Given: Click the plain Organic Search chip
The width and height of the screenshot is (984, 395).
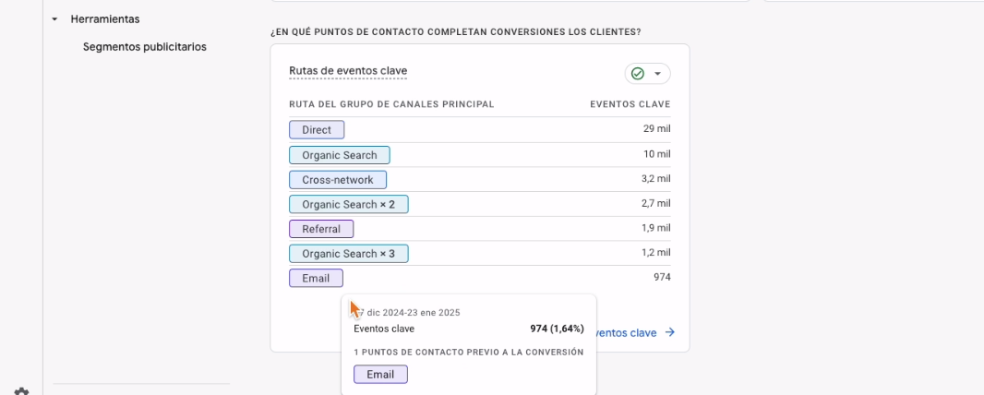Looking at the screenshot, I should click(339, 155).
